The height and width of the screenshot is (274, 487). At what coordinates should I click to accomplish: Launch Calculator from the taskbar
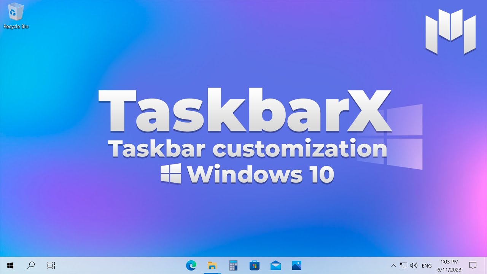[x=233, y=265]
